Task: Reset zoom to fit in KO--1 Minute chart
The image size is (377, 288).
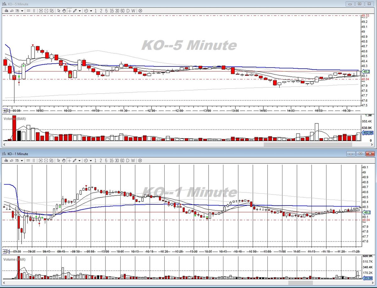Action: pos(52,160)
